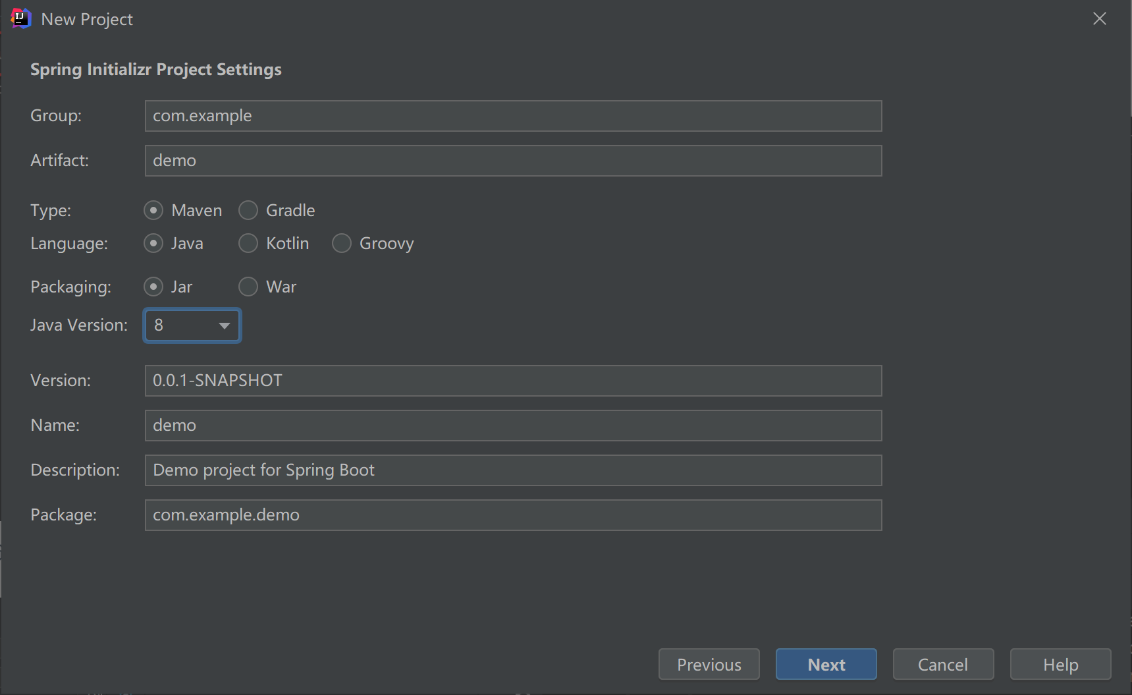
Task: Focus the Name text field
Action: [x=513, y=426]
